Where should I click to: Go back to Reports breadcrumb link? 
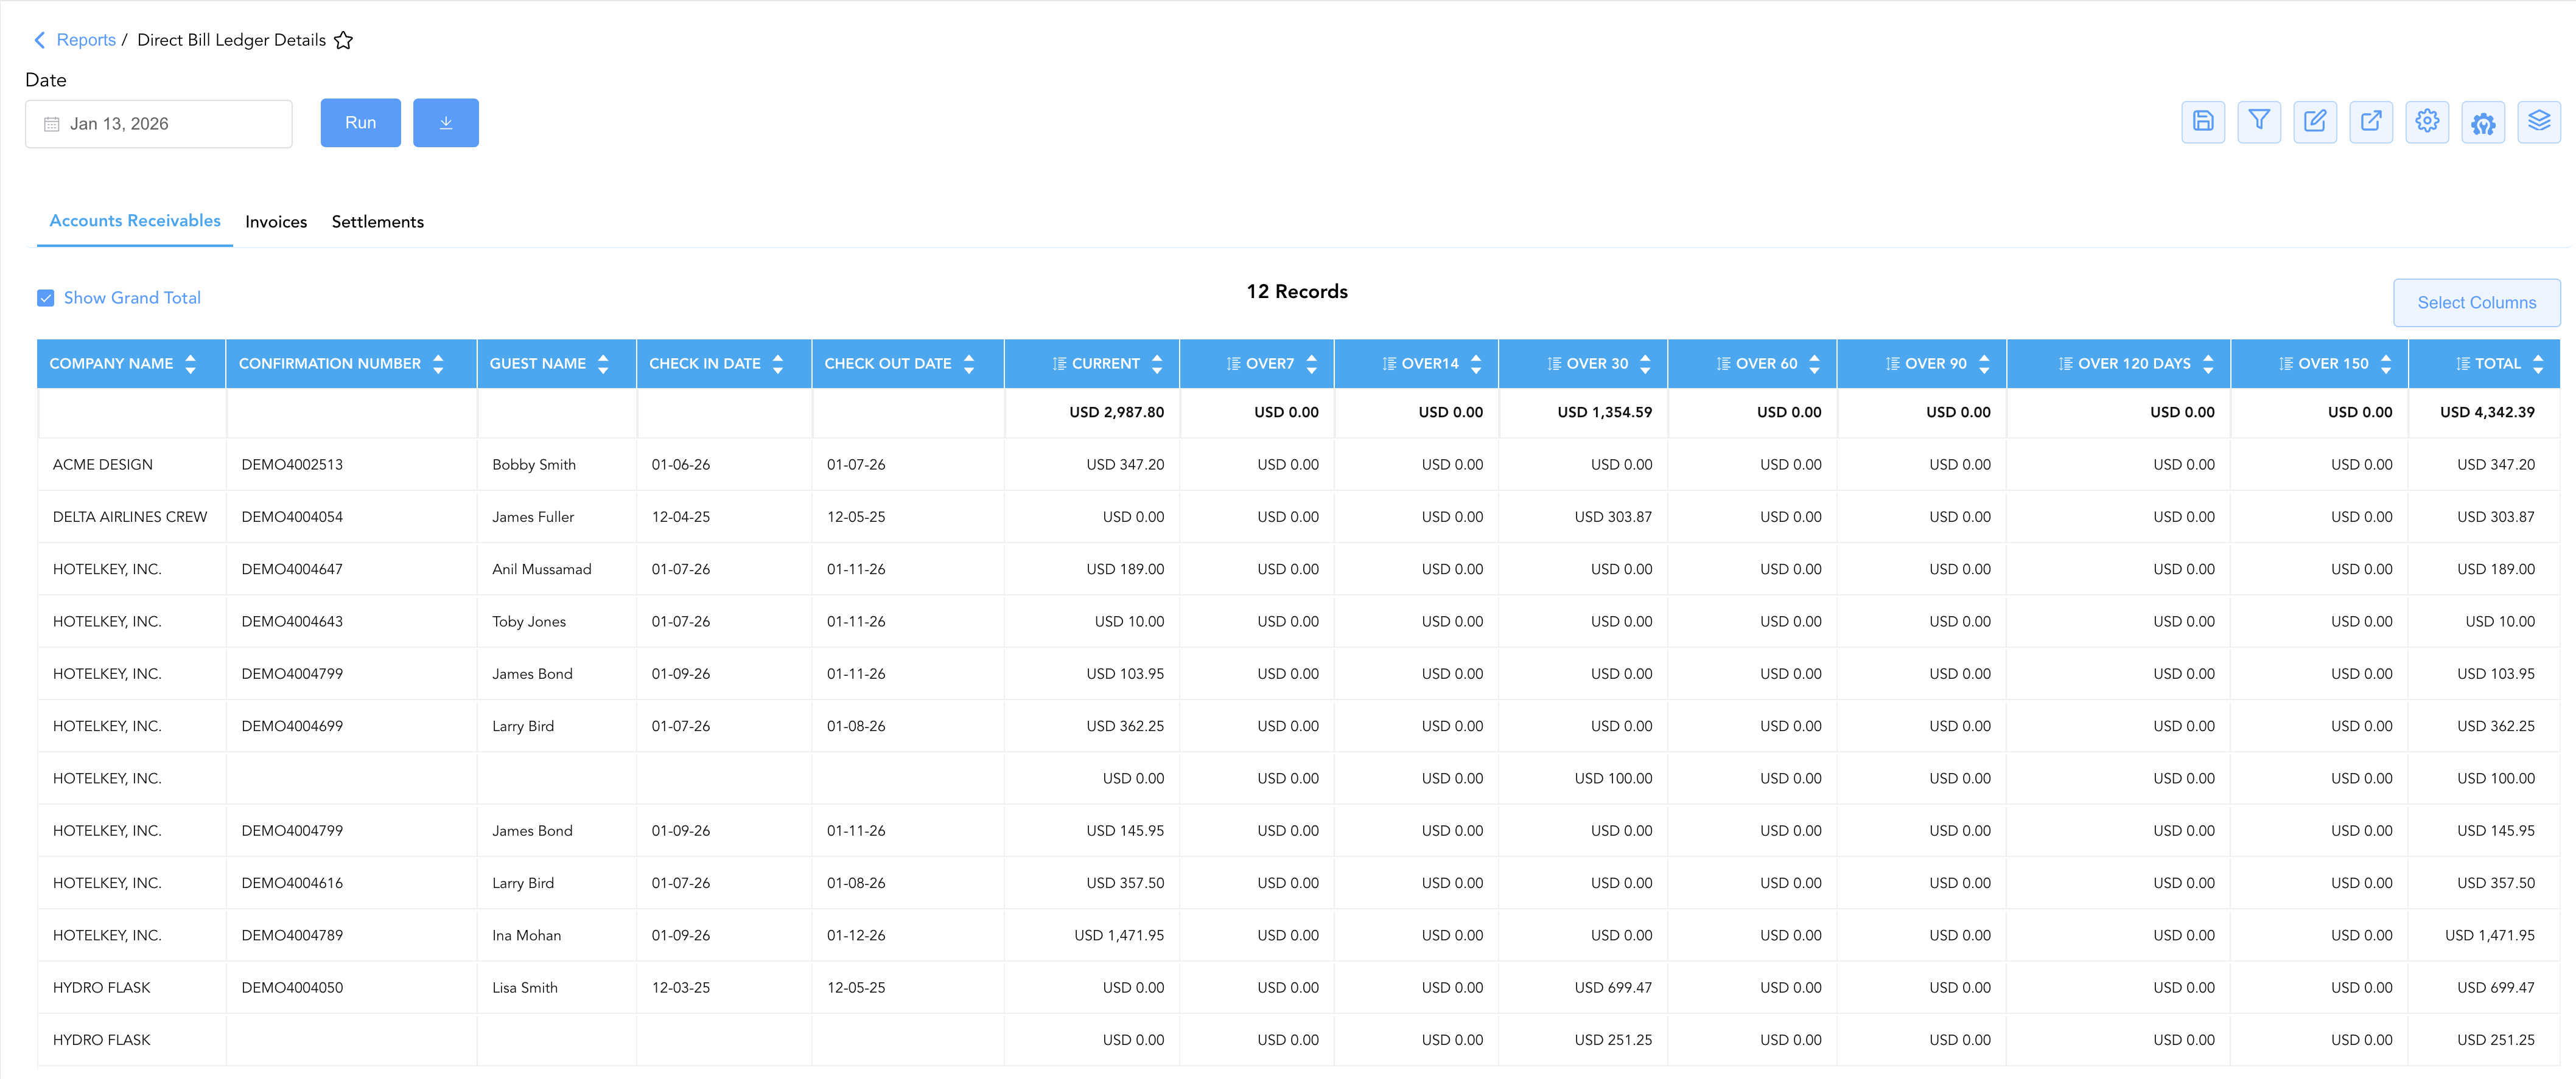86,40
